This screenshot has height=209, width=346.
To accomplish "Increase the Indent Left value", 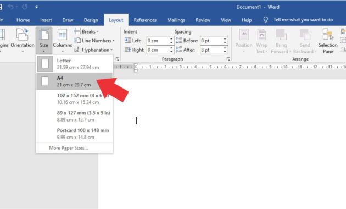I will [171, 39].
